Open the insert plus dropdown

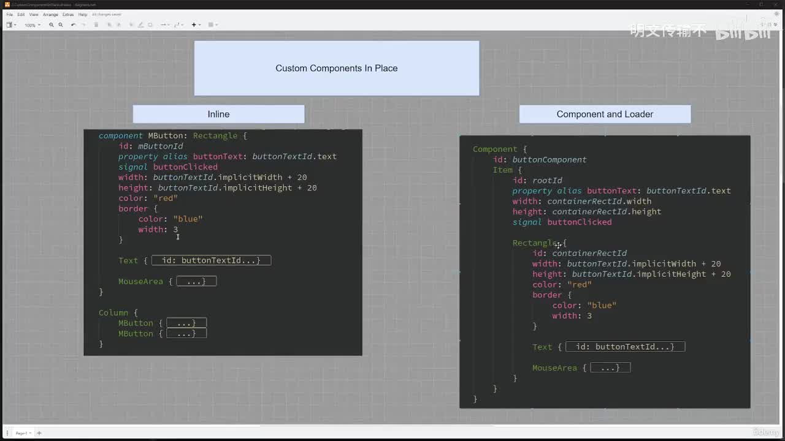tap(195, 24)
